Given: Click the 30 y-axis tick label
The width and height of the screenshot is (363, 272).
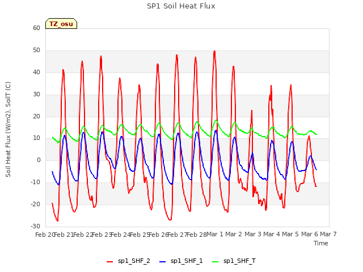Looking at the screenshot, I should pos(36,94).
